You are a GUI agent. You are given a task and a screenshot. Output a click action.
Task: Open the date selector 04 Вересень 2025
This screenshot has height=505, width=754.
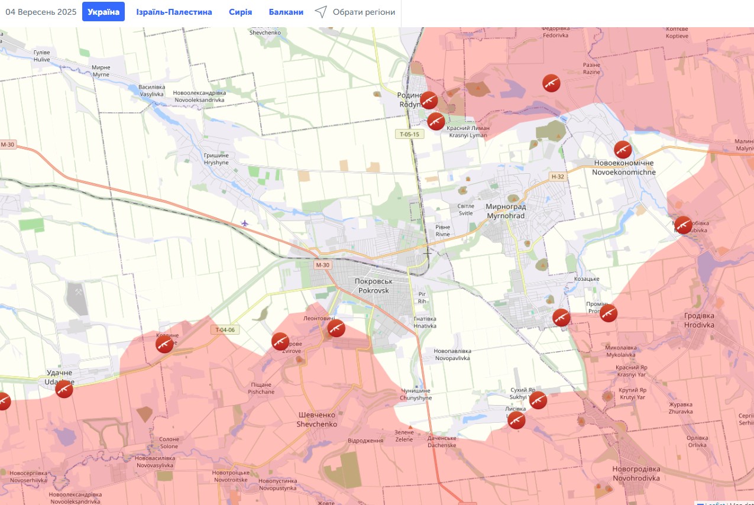click(x=41, y=12)
